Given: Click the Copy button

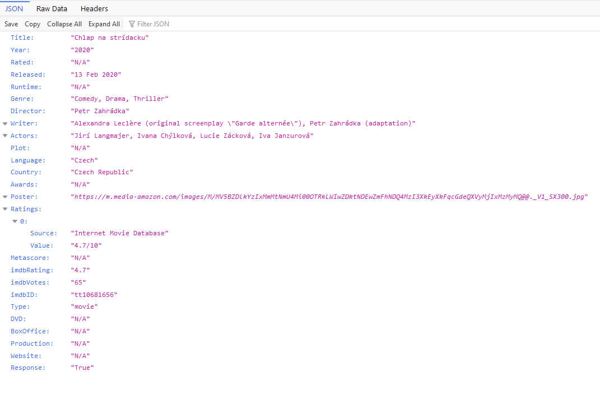Looking at the screenshot, I should [32, 24].
